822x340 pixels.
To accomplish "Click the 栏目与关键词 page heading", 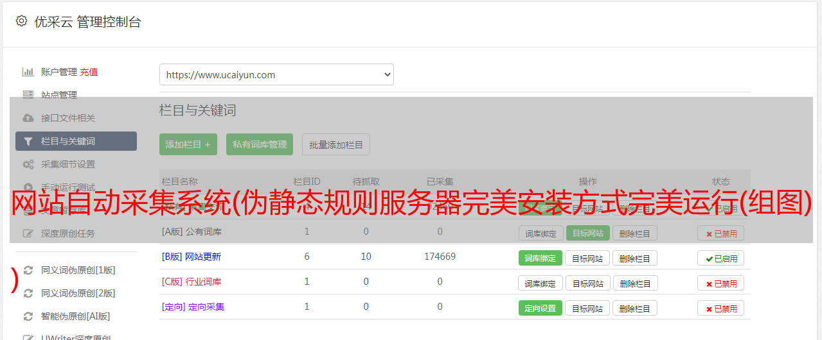I will [198, 110].
